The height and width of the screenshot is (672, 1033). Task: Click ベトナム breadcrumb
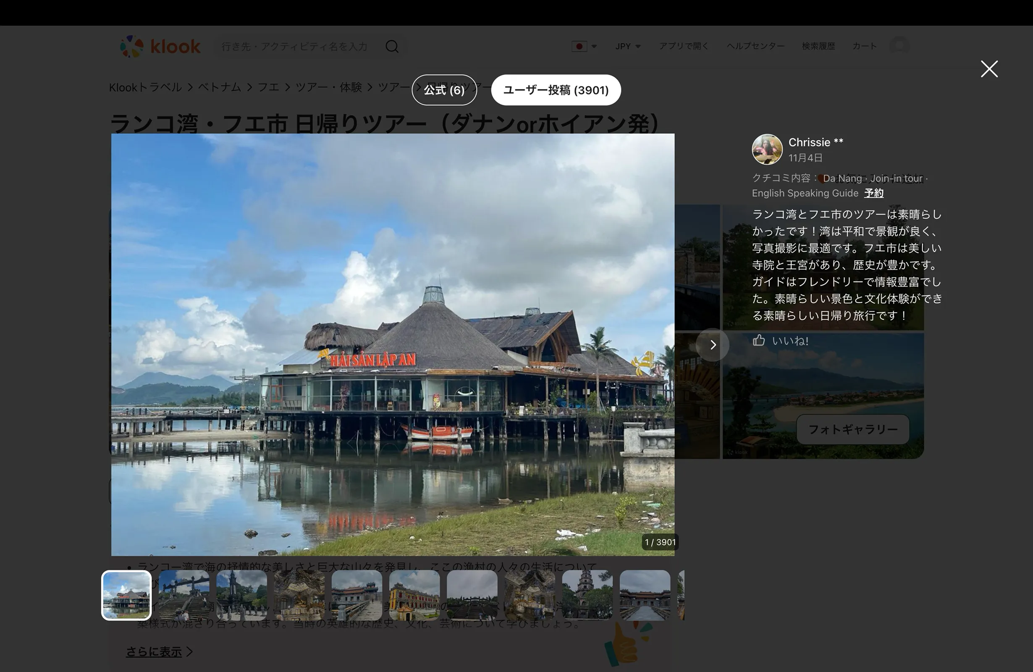[220, 87]
